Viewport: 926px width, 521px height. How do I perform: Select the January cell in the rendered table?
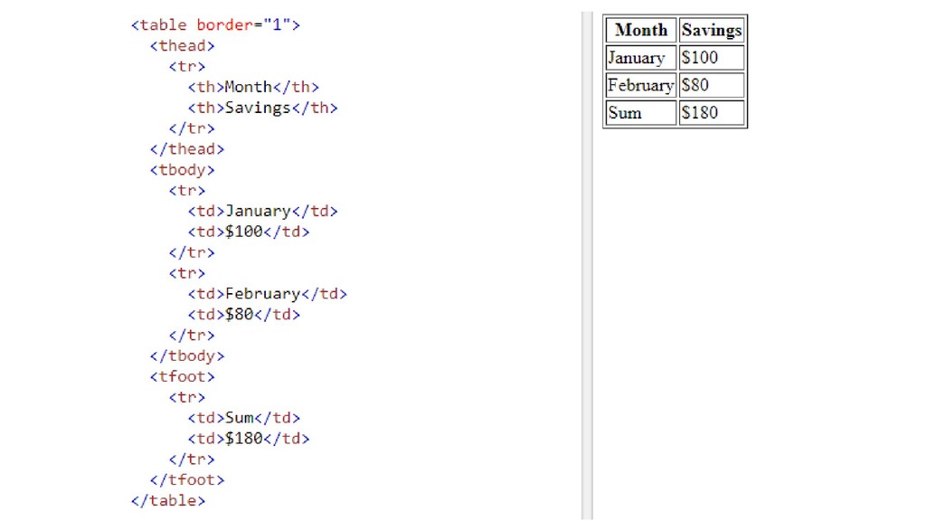641,57
